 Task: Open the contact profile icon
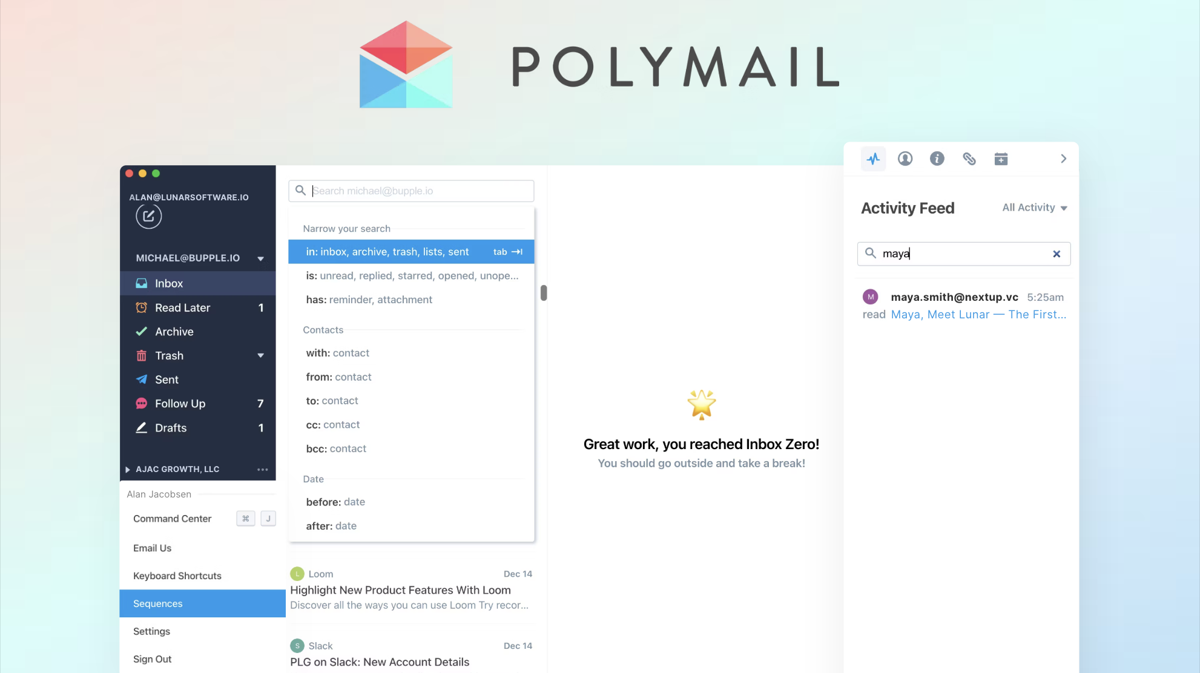point(905,159)
